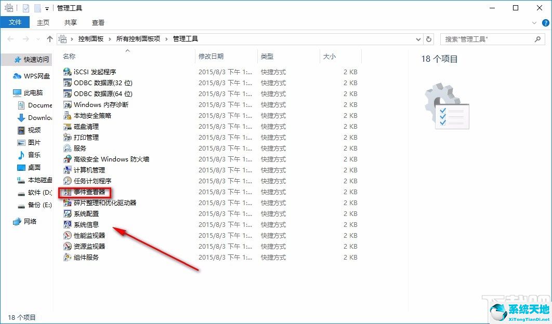Click the new folder quick access icon

pyautogui.click(x=37, y=8)
